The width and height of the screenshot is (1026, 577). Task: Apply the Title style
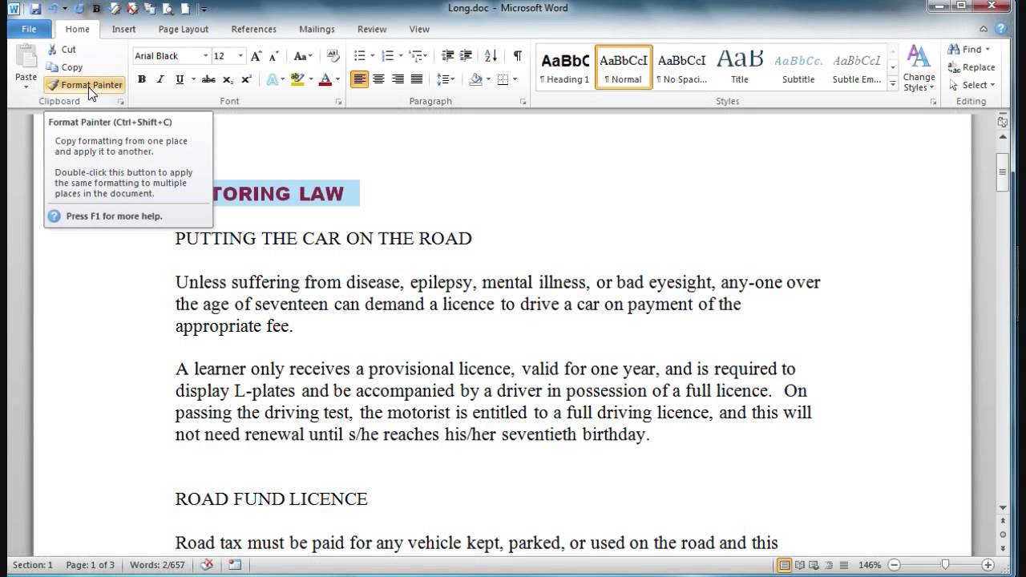point(740,67)
